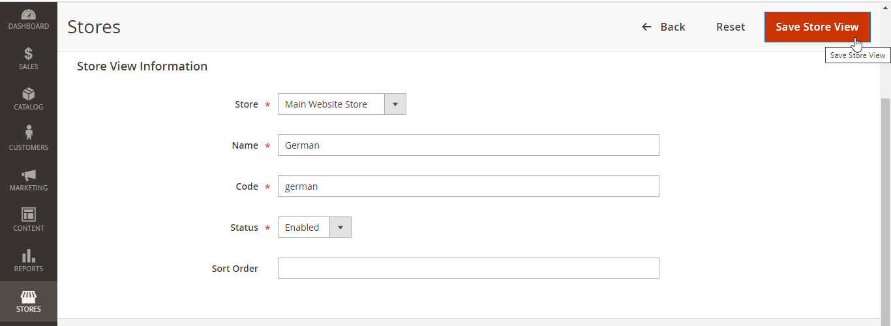The image size is (891, 326).
Task: Click the Code field label
Action: click(247, 186)
